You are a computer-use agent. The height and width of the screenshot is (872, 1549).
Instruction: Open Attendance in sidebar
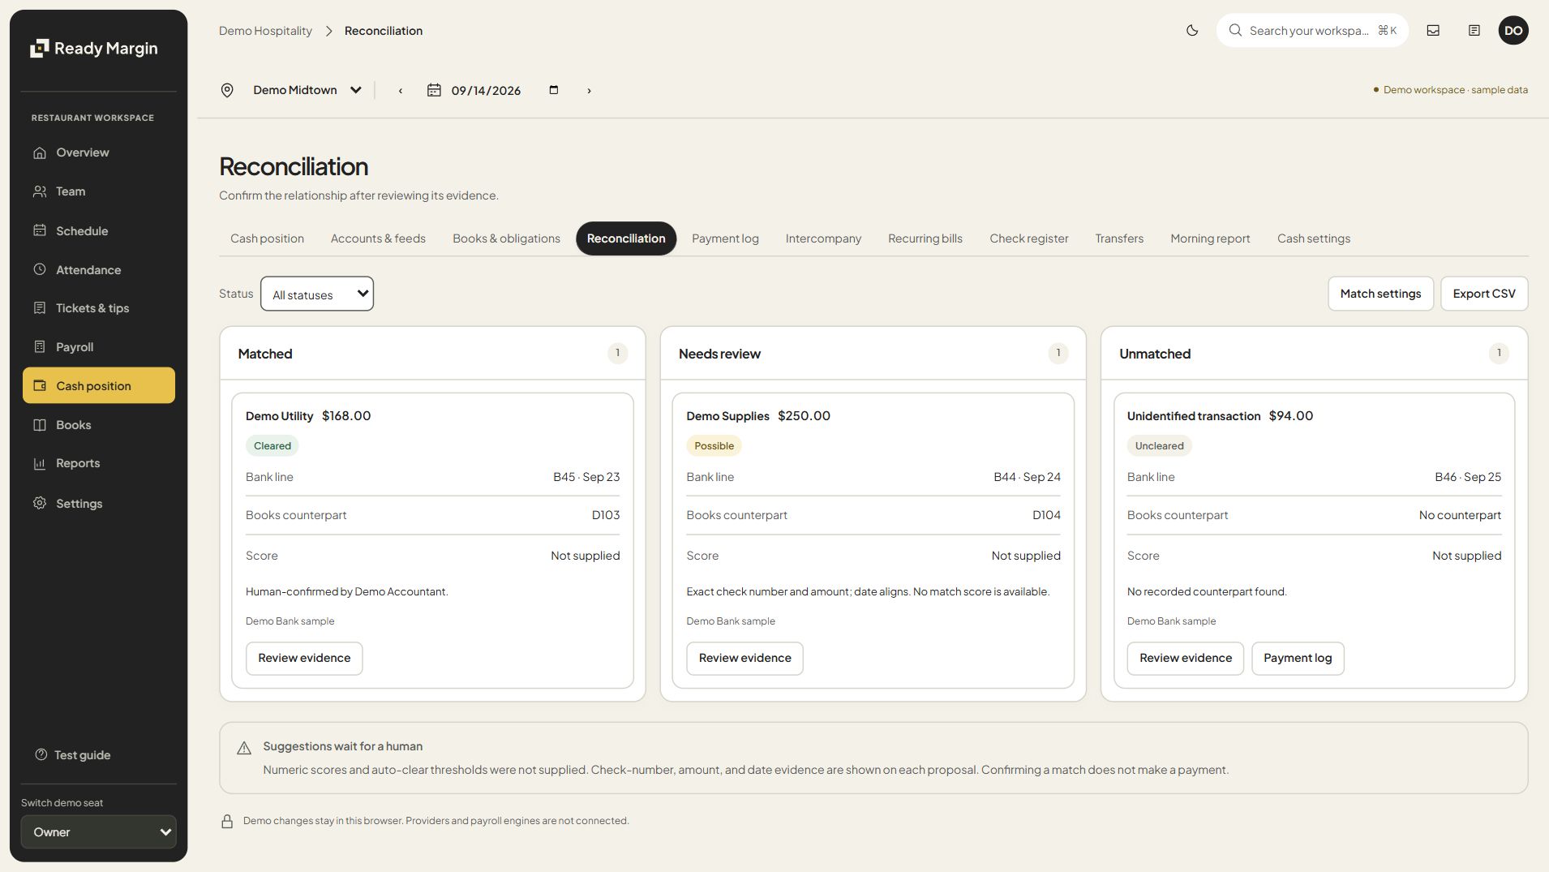(x=99, y=270)
